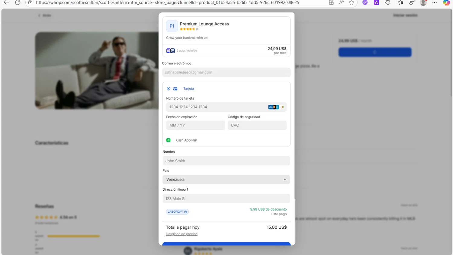Open the extensions puzzle piece icon

click(388, 2)
